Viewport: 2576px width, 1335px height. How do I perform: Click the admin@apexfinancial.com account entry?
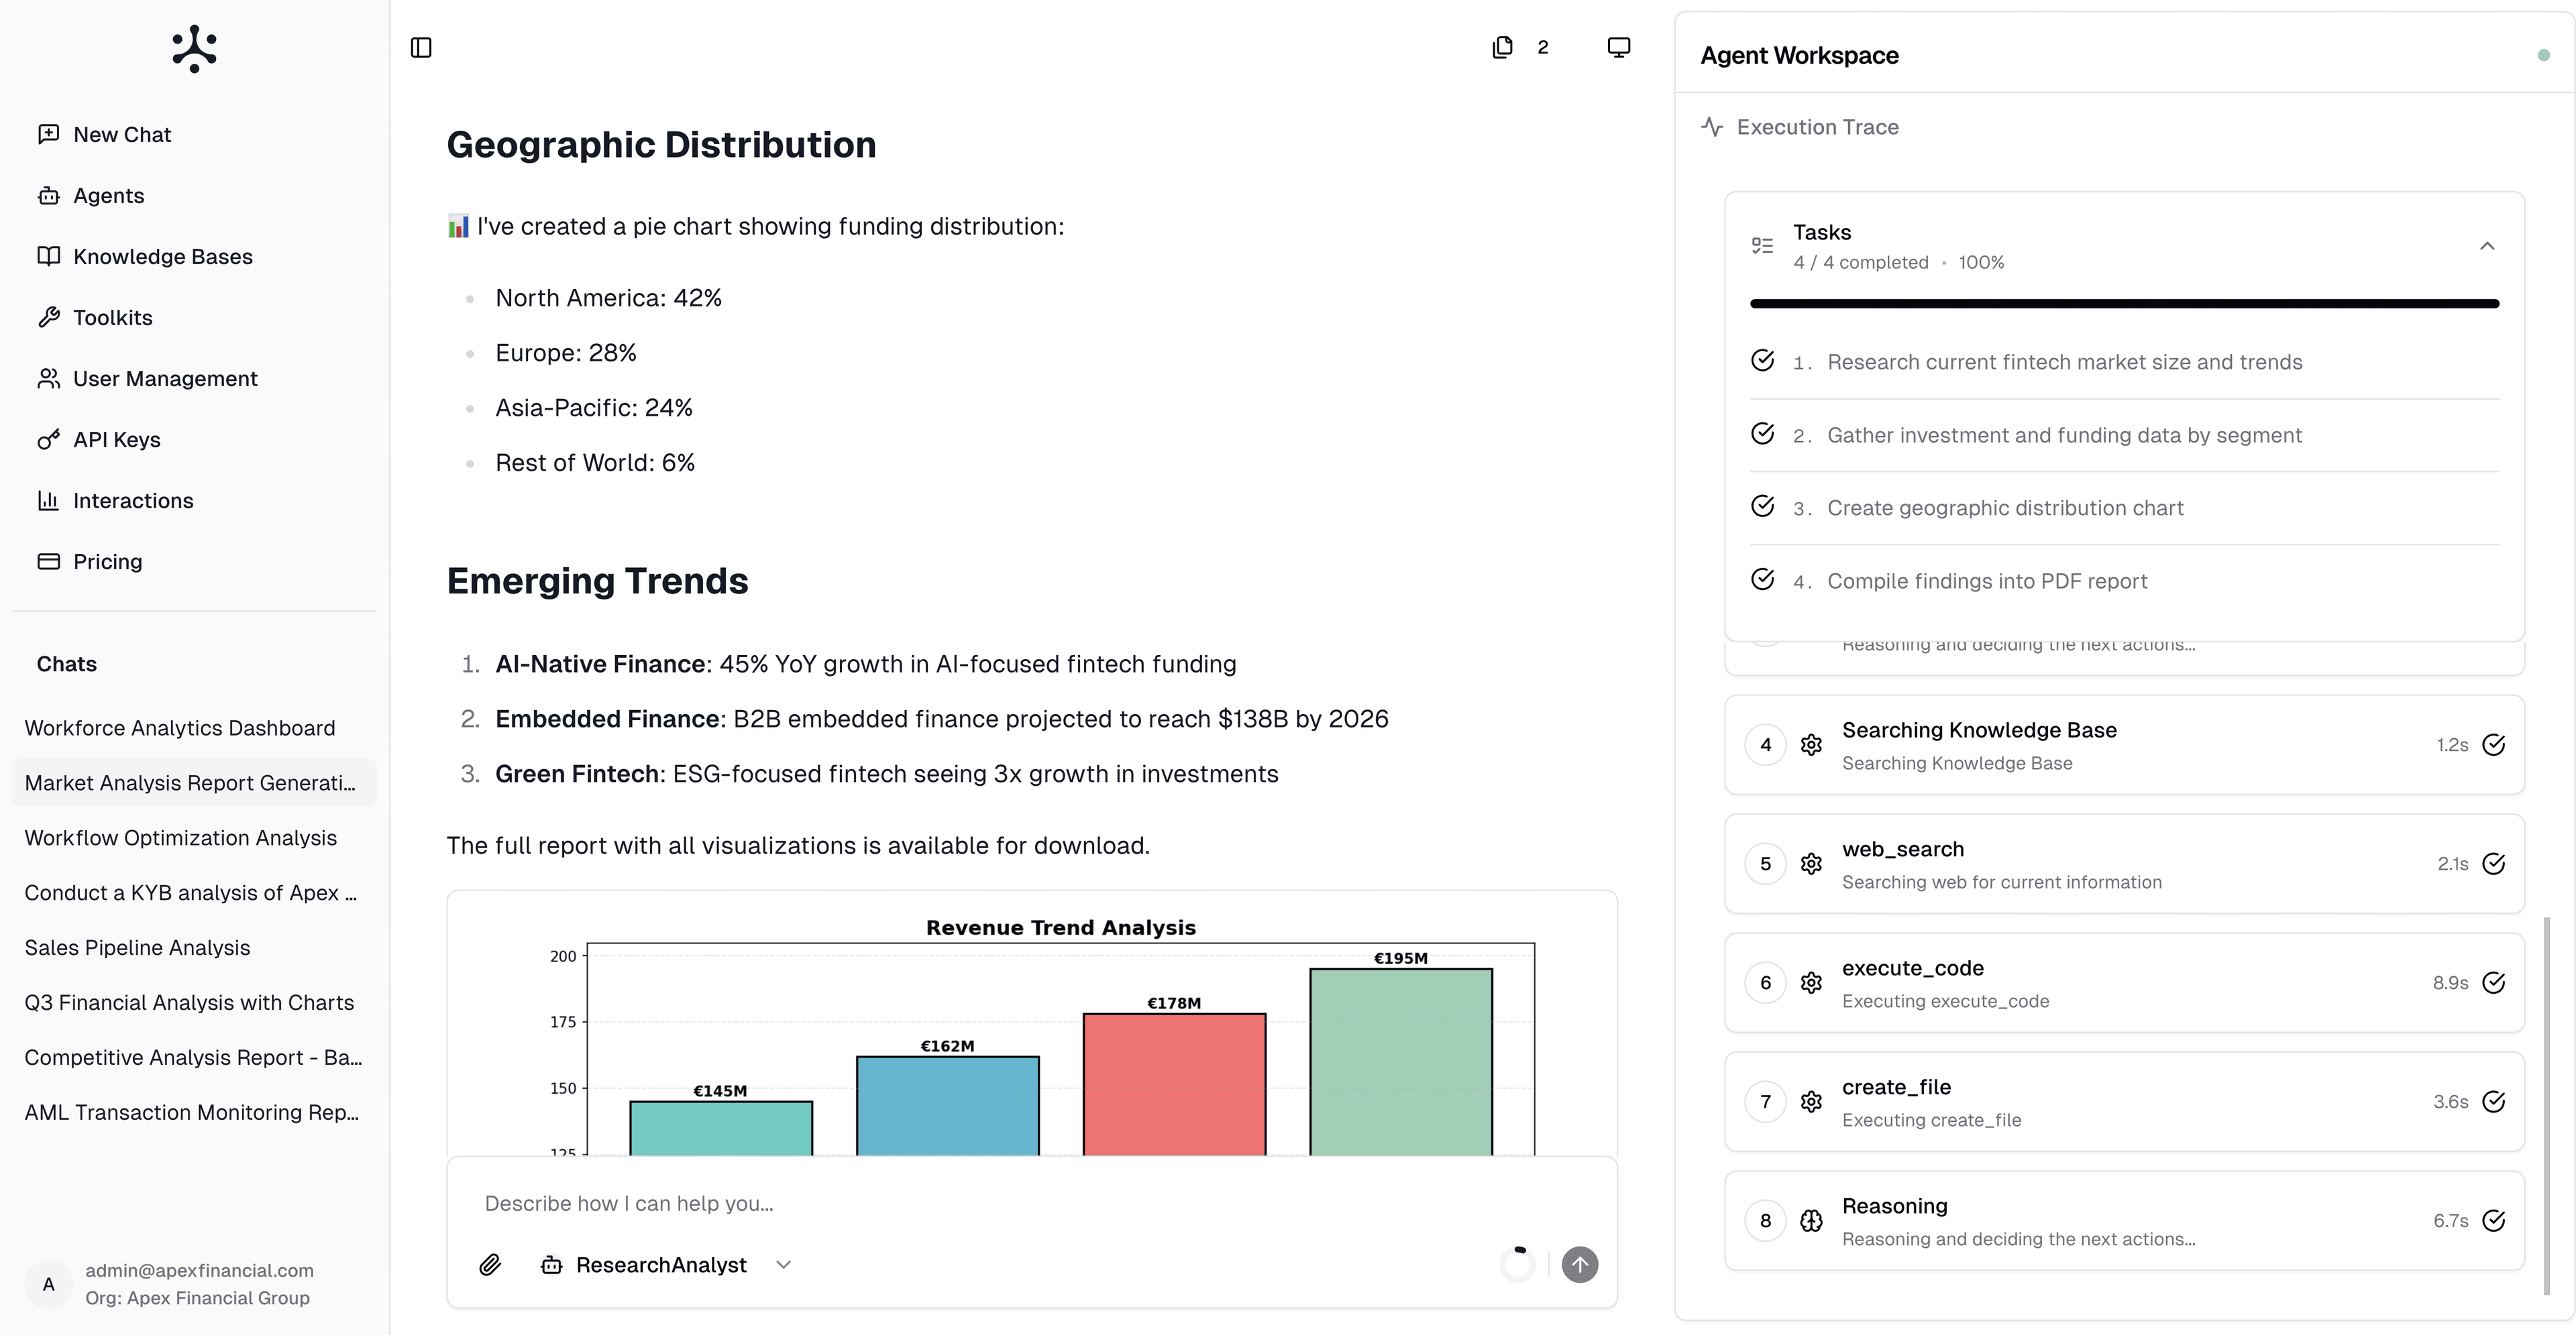point(194,1284)
